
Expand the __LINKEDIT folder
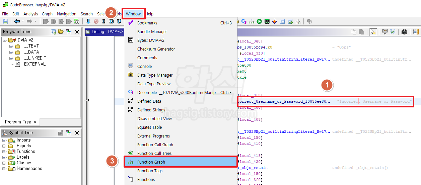point(11,58)
